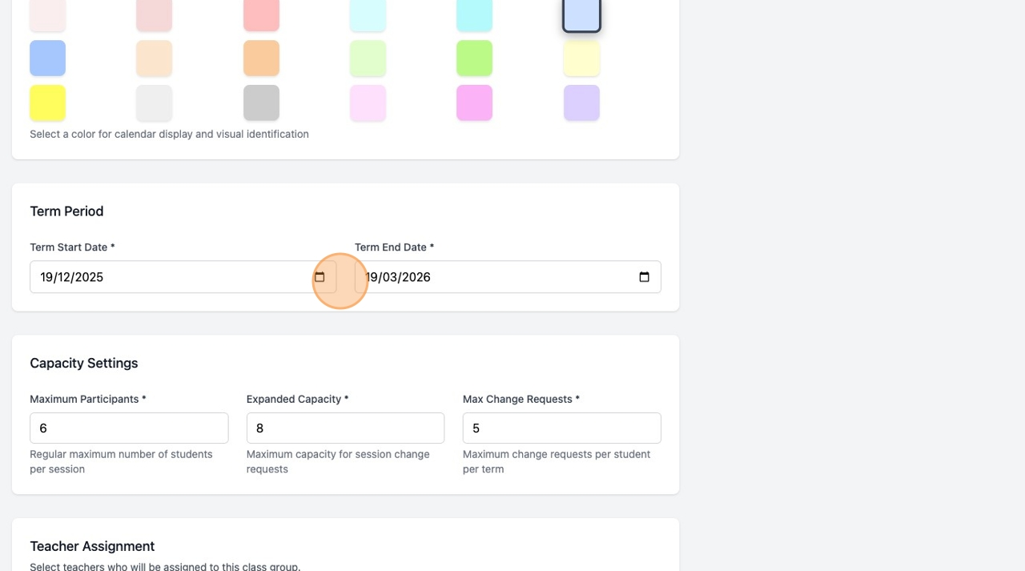Click the "Select a color for calendar display" hint
The width and height of the screenshot is (1025, 571).
(x=169, y=134)
